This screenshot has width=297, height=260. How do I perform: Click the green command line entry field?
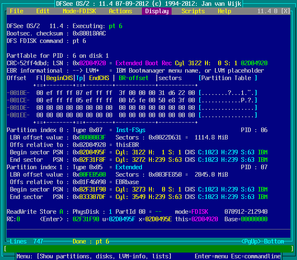pos(148,249)
